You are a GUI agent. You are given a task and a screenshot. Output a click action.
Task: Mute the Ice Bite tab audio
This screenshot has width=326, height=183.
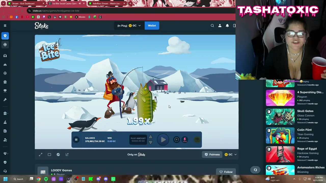80,4
